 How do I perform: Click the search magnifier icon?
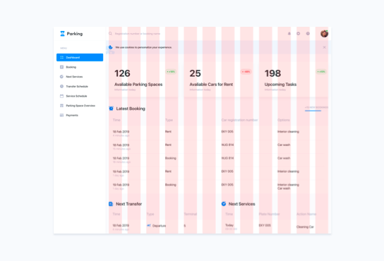point(110,34)
